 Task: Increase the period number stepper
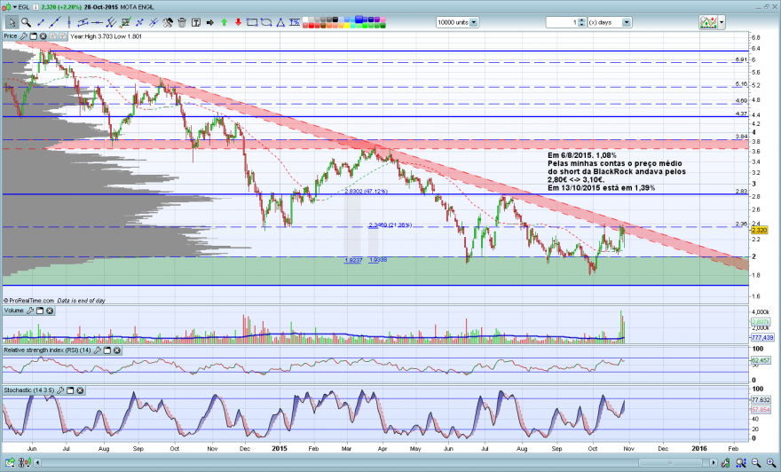[x=582, y=20]
